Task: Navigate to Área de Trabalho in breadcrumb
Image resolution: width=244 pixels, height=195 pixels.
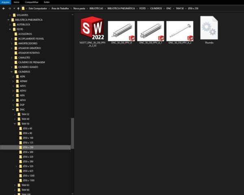Action: [60, 9]
